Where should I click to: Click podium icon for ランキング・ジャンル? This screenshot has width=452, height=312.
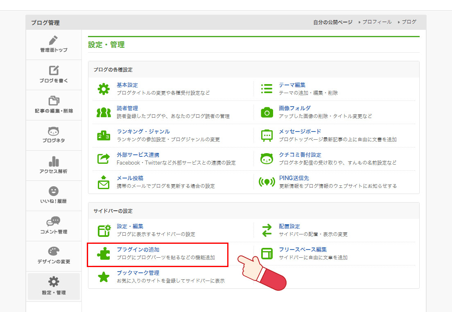(x=104, y=136)
